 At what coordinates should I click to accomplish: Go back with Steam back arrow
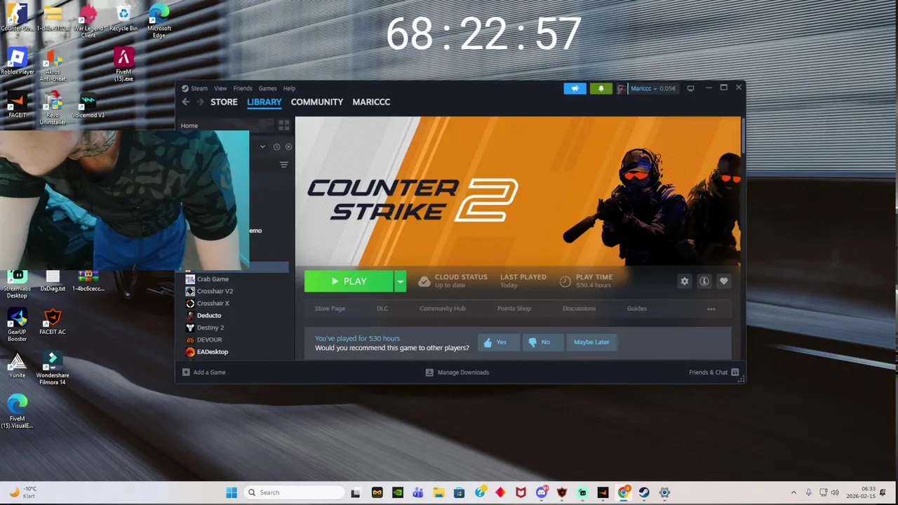[x=186, y=102]
